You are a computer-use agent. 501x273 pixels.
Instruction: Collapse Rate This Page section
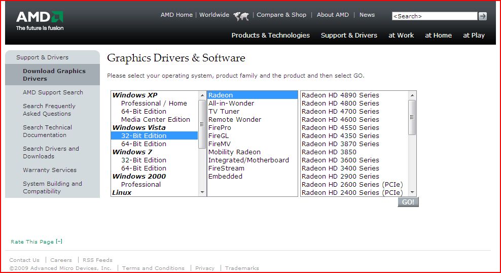(x=59, y=242)
